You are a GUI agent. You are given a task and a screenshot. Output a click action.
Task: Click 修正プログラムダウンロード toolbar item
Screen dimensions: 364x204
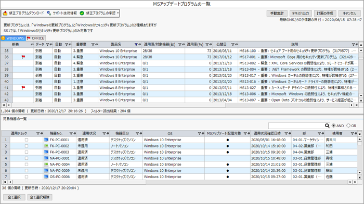23,13
